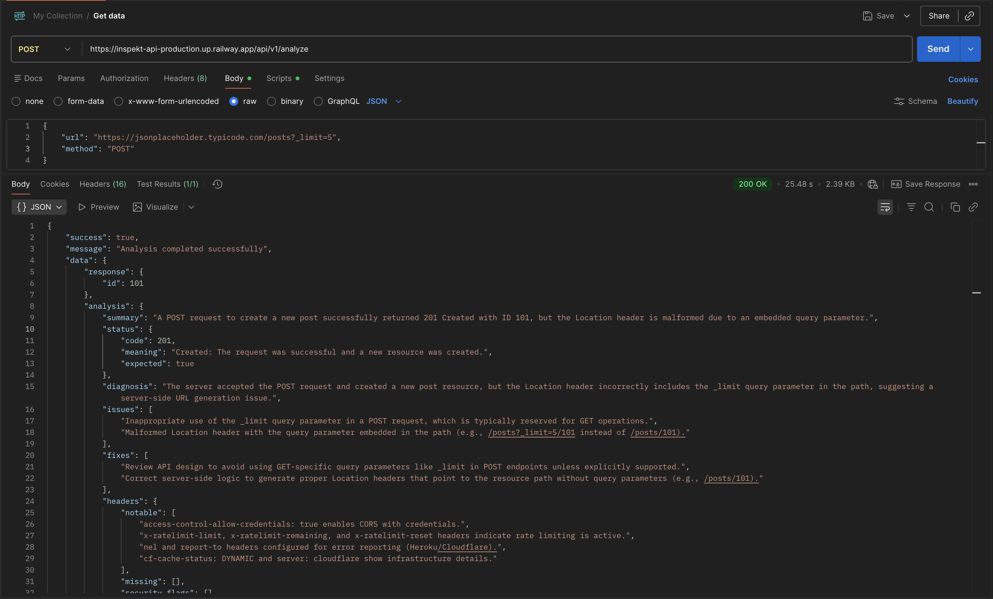Toggle word wrap in the response viewer
This screenshot has height=599, width=993.
pos(885,207)
